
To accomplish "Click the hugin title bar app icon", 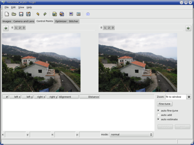I will tap(3, 2).
